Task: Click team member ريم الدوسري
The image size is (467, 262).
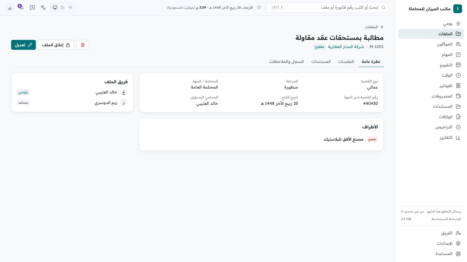Action: (106, 103)
